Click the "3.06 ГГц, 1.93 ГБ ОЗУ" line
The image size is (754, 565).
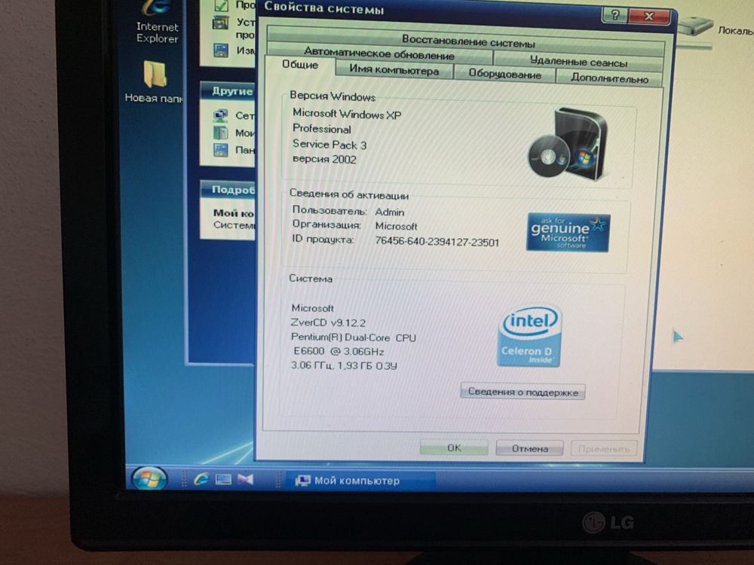click(344, 365)
